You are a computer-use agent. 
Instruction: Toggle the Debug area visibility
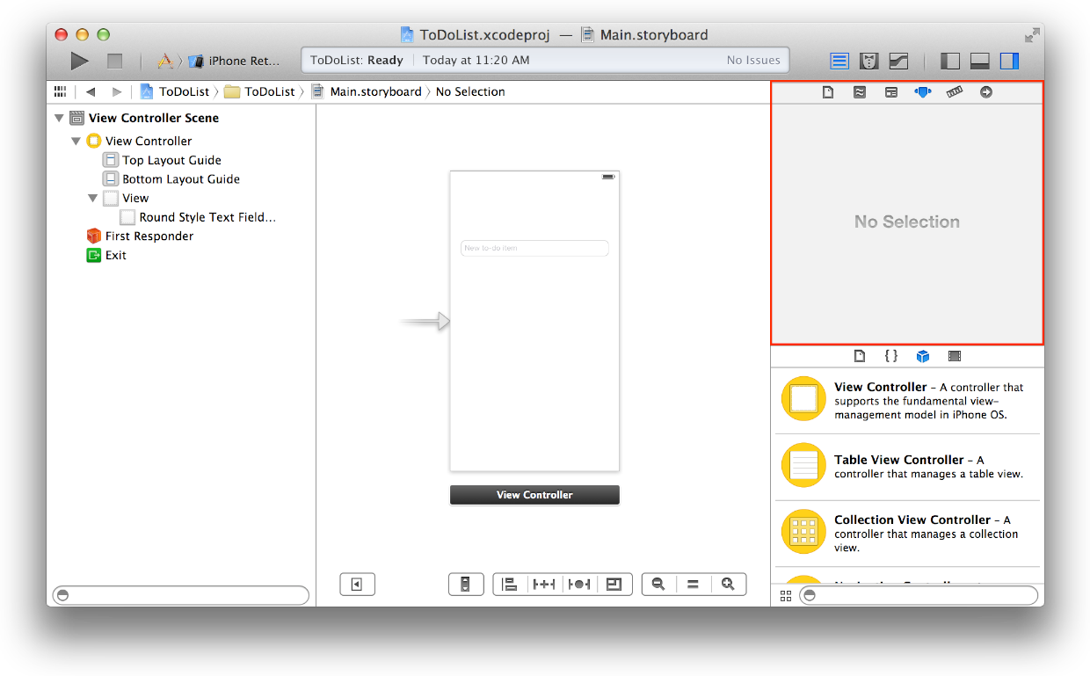pos(979,61)
